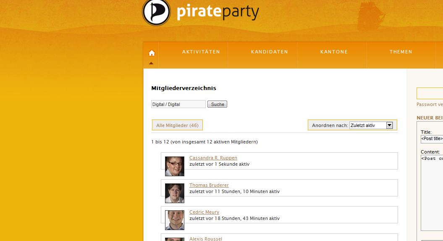Go to the home page icon
Image resolution: width=443 pixels, height=241 pixels.
[152, 53]
